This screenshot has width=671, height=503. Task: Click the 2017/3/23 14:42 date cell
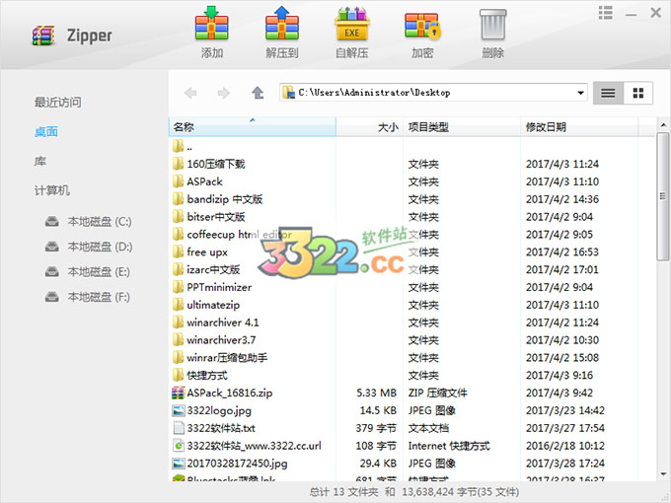[564, 410]
